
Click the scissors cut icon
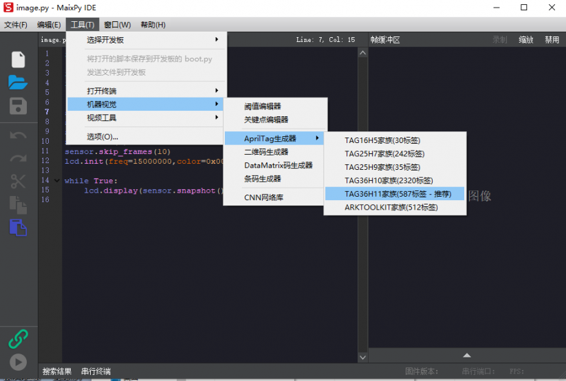pos(18,181)
